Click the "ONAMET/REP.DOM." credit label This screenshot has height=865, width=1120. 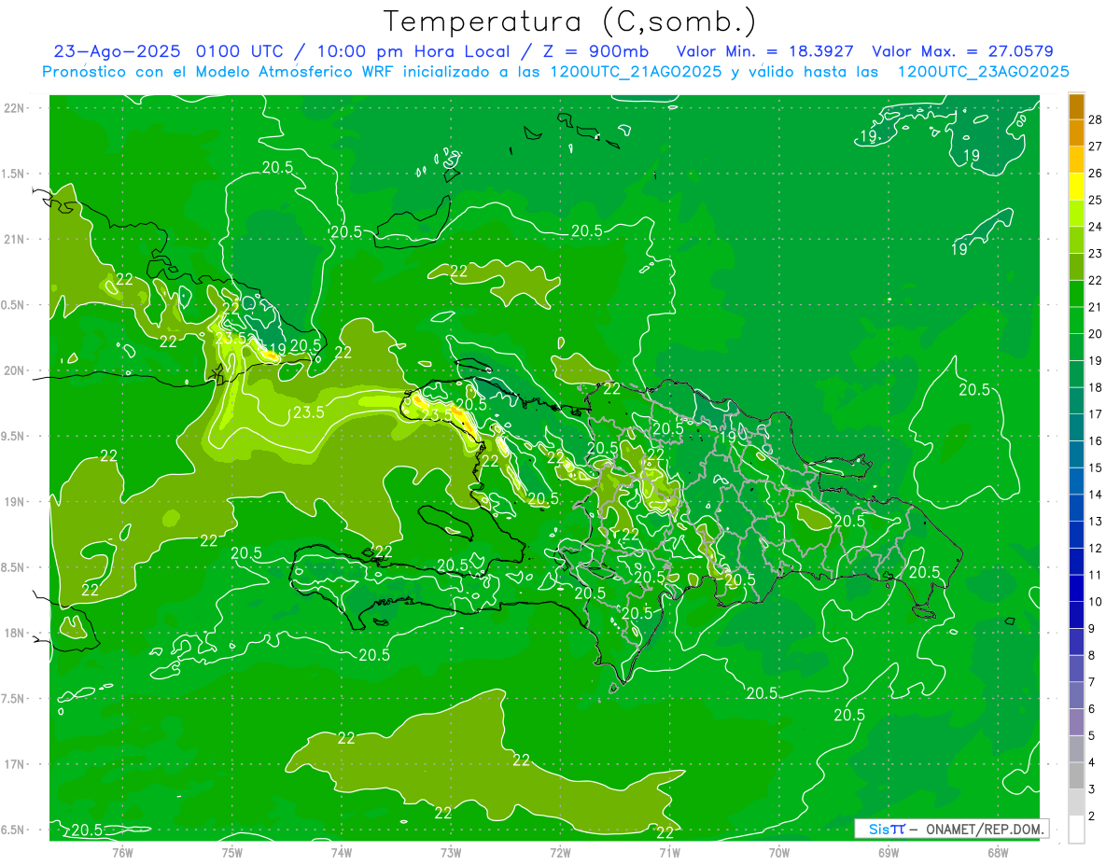(984, 829)
